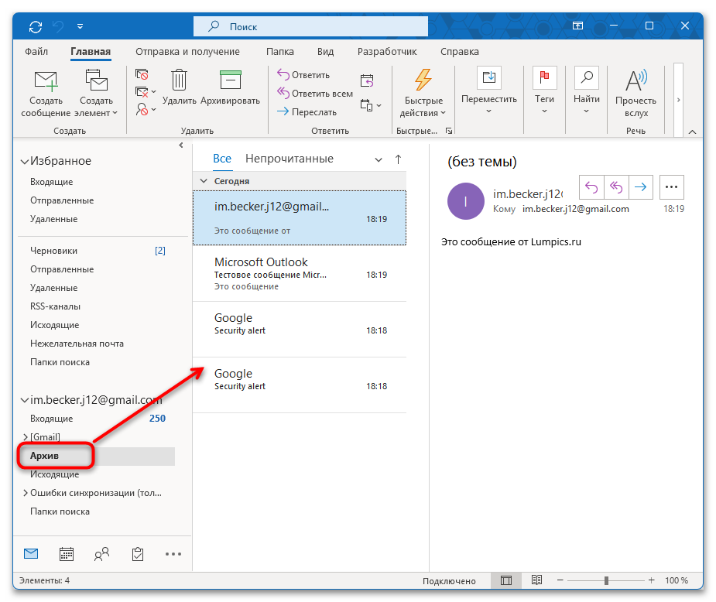Image resolution: width=716 pixels, height=602 pixels.
Task: Open the Clean Up dropdown icon
Action: tap(146, 92)
